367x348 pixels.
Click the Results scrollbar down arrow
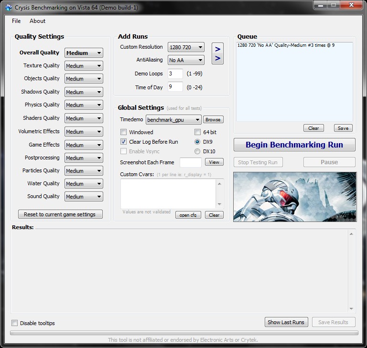tap(351, 309)
